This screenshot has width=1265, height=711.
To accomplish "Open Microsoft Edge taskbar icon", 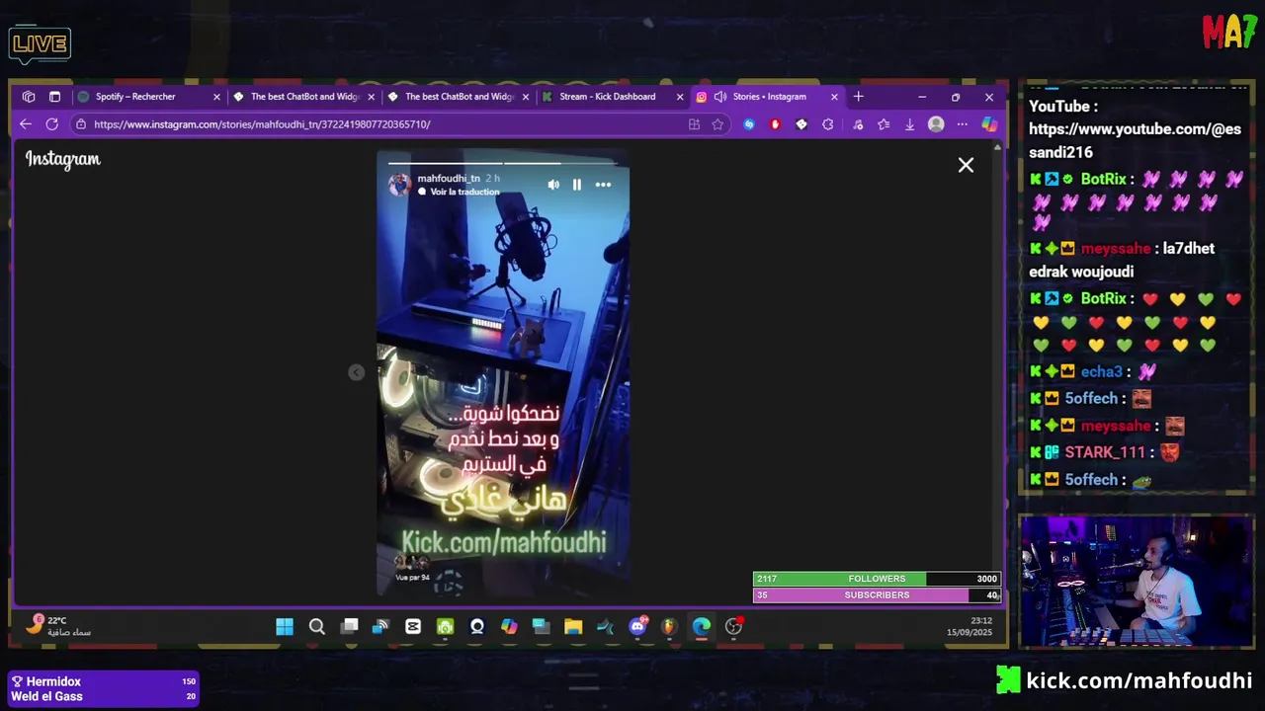I will pos(702,626).
